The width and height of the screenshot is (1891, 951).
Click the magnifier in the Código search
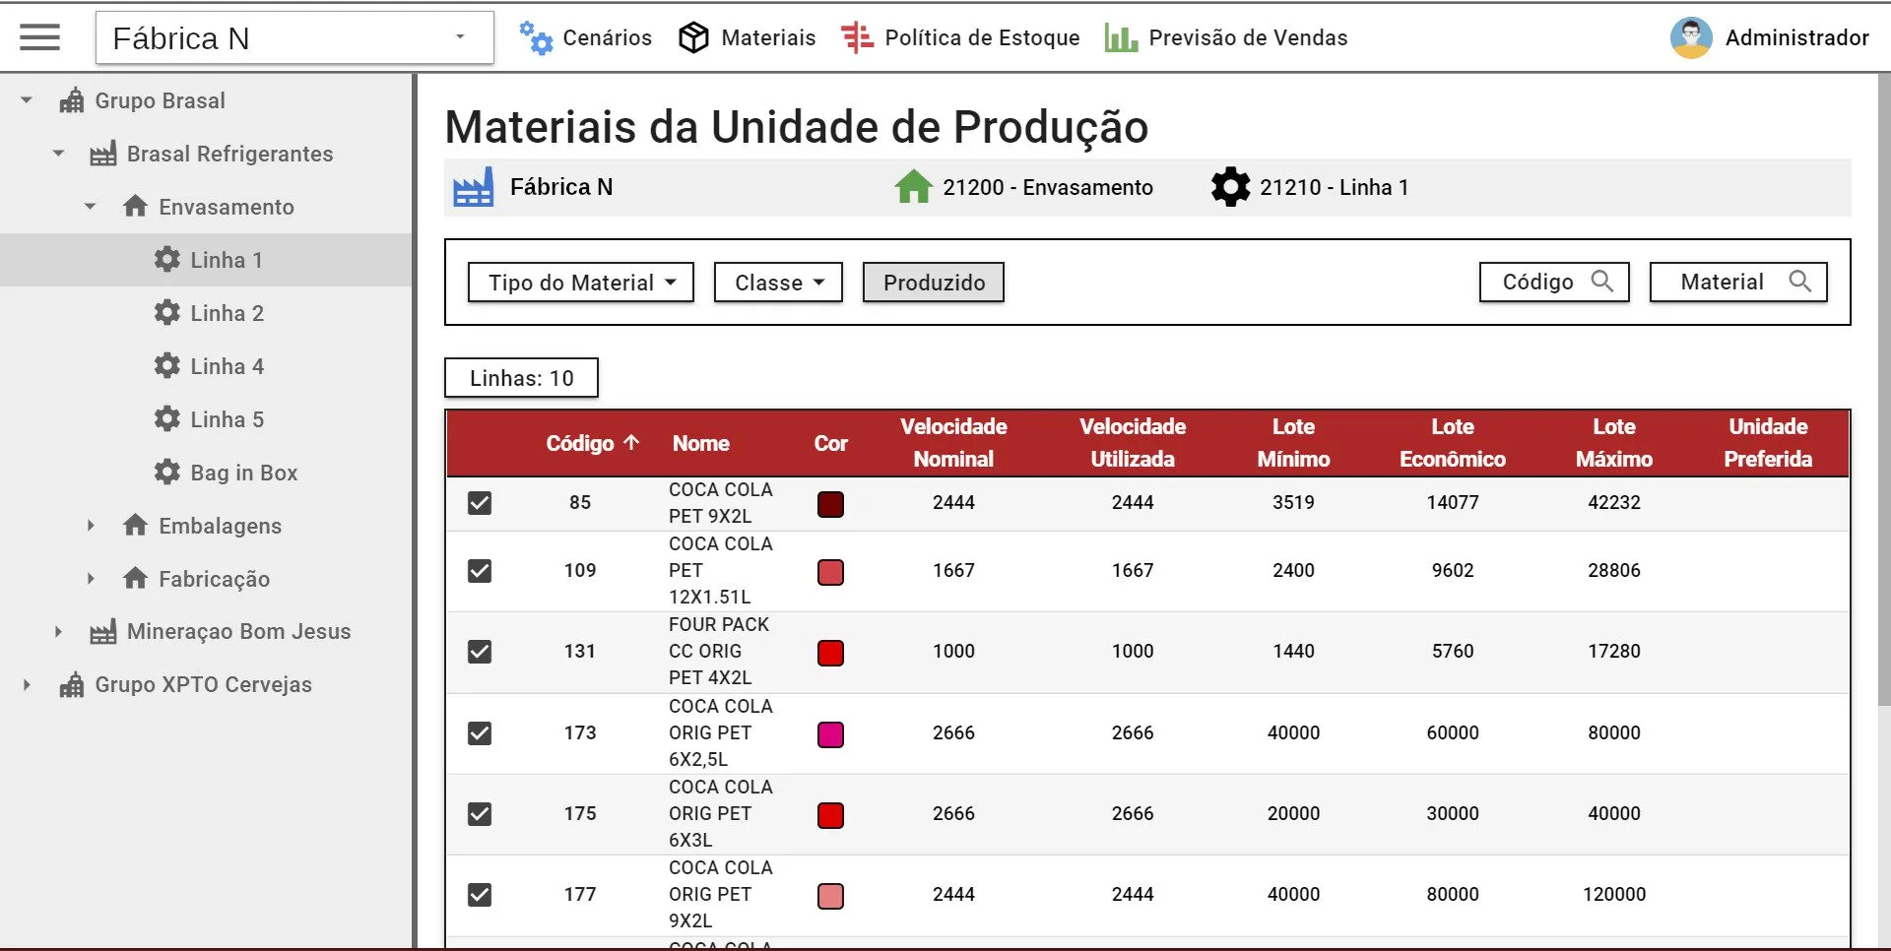1602,282
